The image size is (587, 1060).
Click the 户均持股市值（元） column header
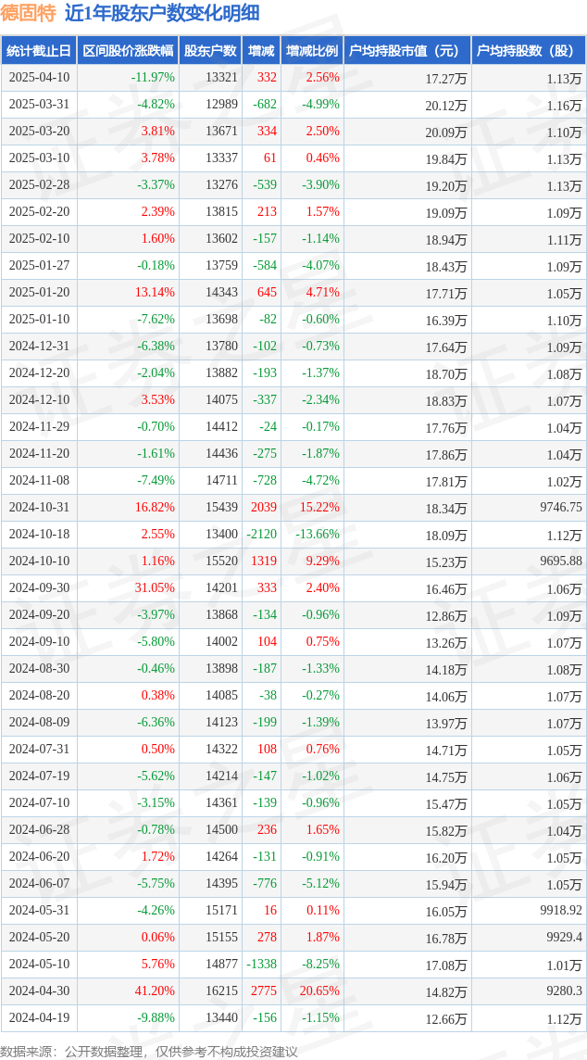point(407,51)
